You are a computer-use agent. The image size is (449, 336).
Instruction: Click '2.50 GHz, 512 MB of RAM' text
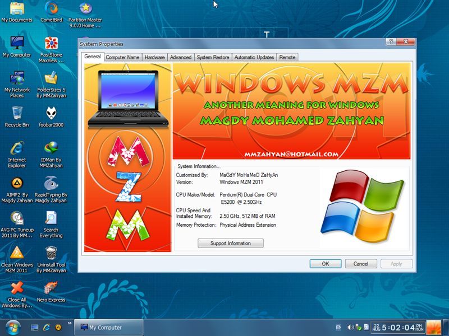247,216
